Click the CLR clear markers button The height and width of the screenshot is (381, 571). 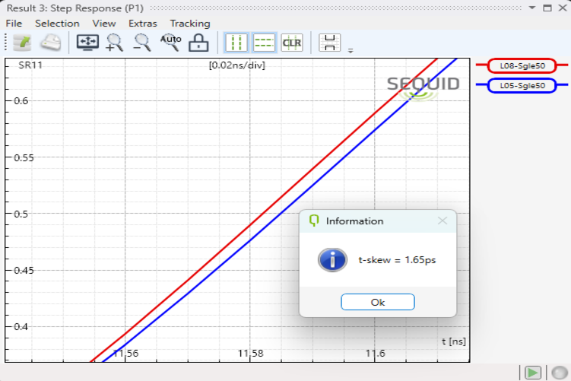coord(291,43)
